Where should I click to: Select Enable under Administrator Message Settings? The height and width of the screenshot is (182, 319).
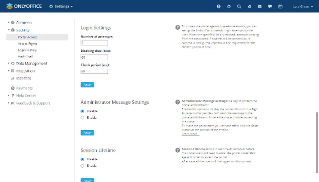(x=82, y=118)
